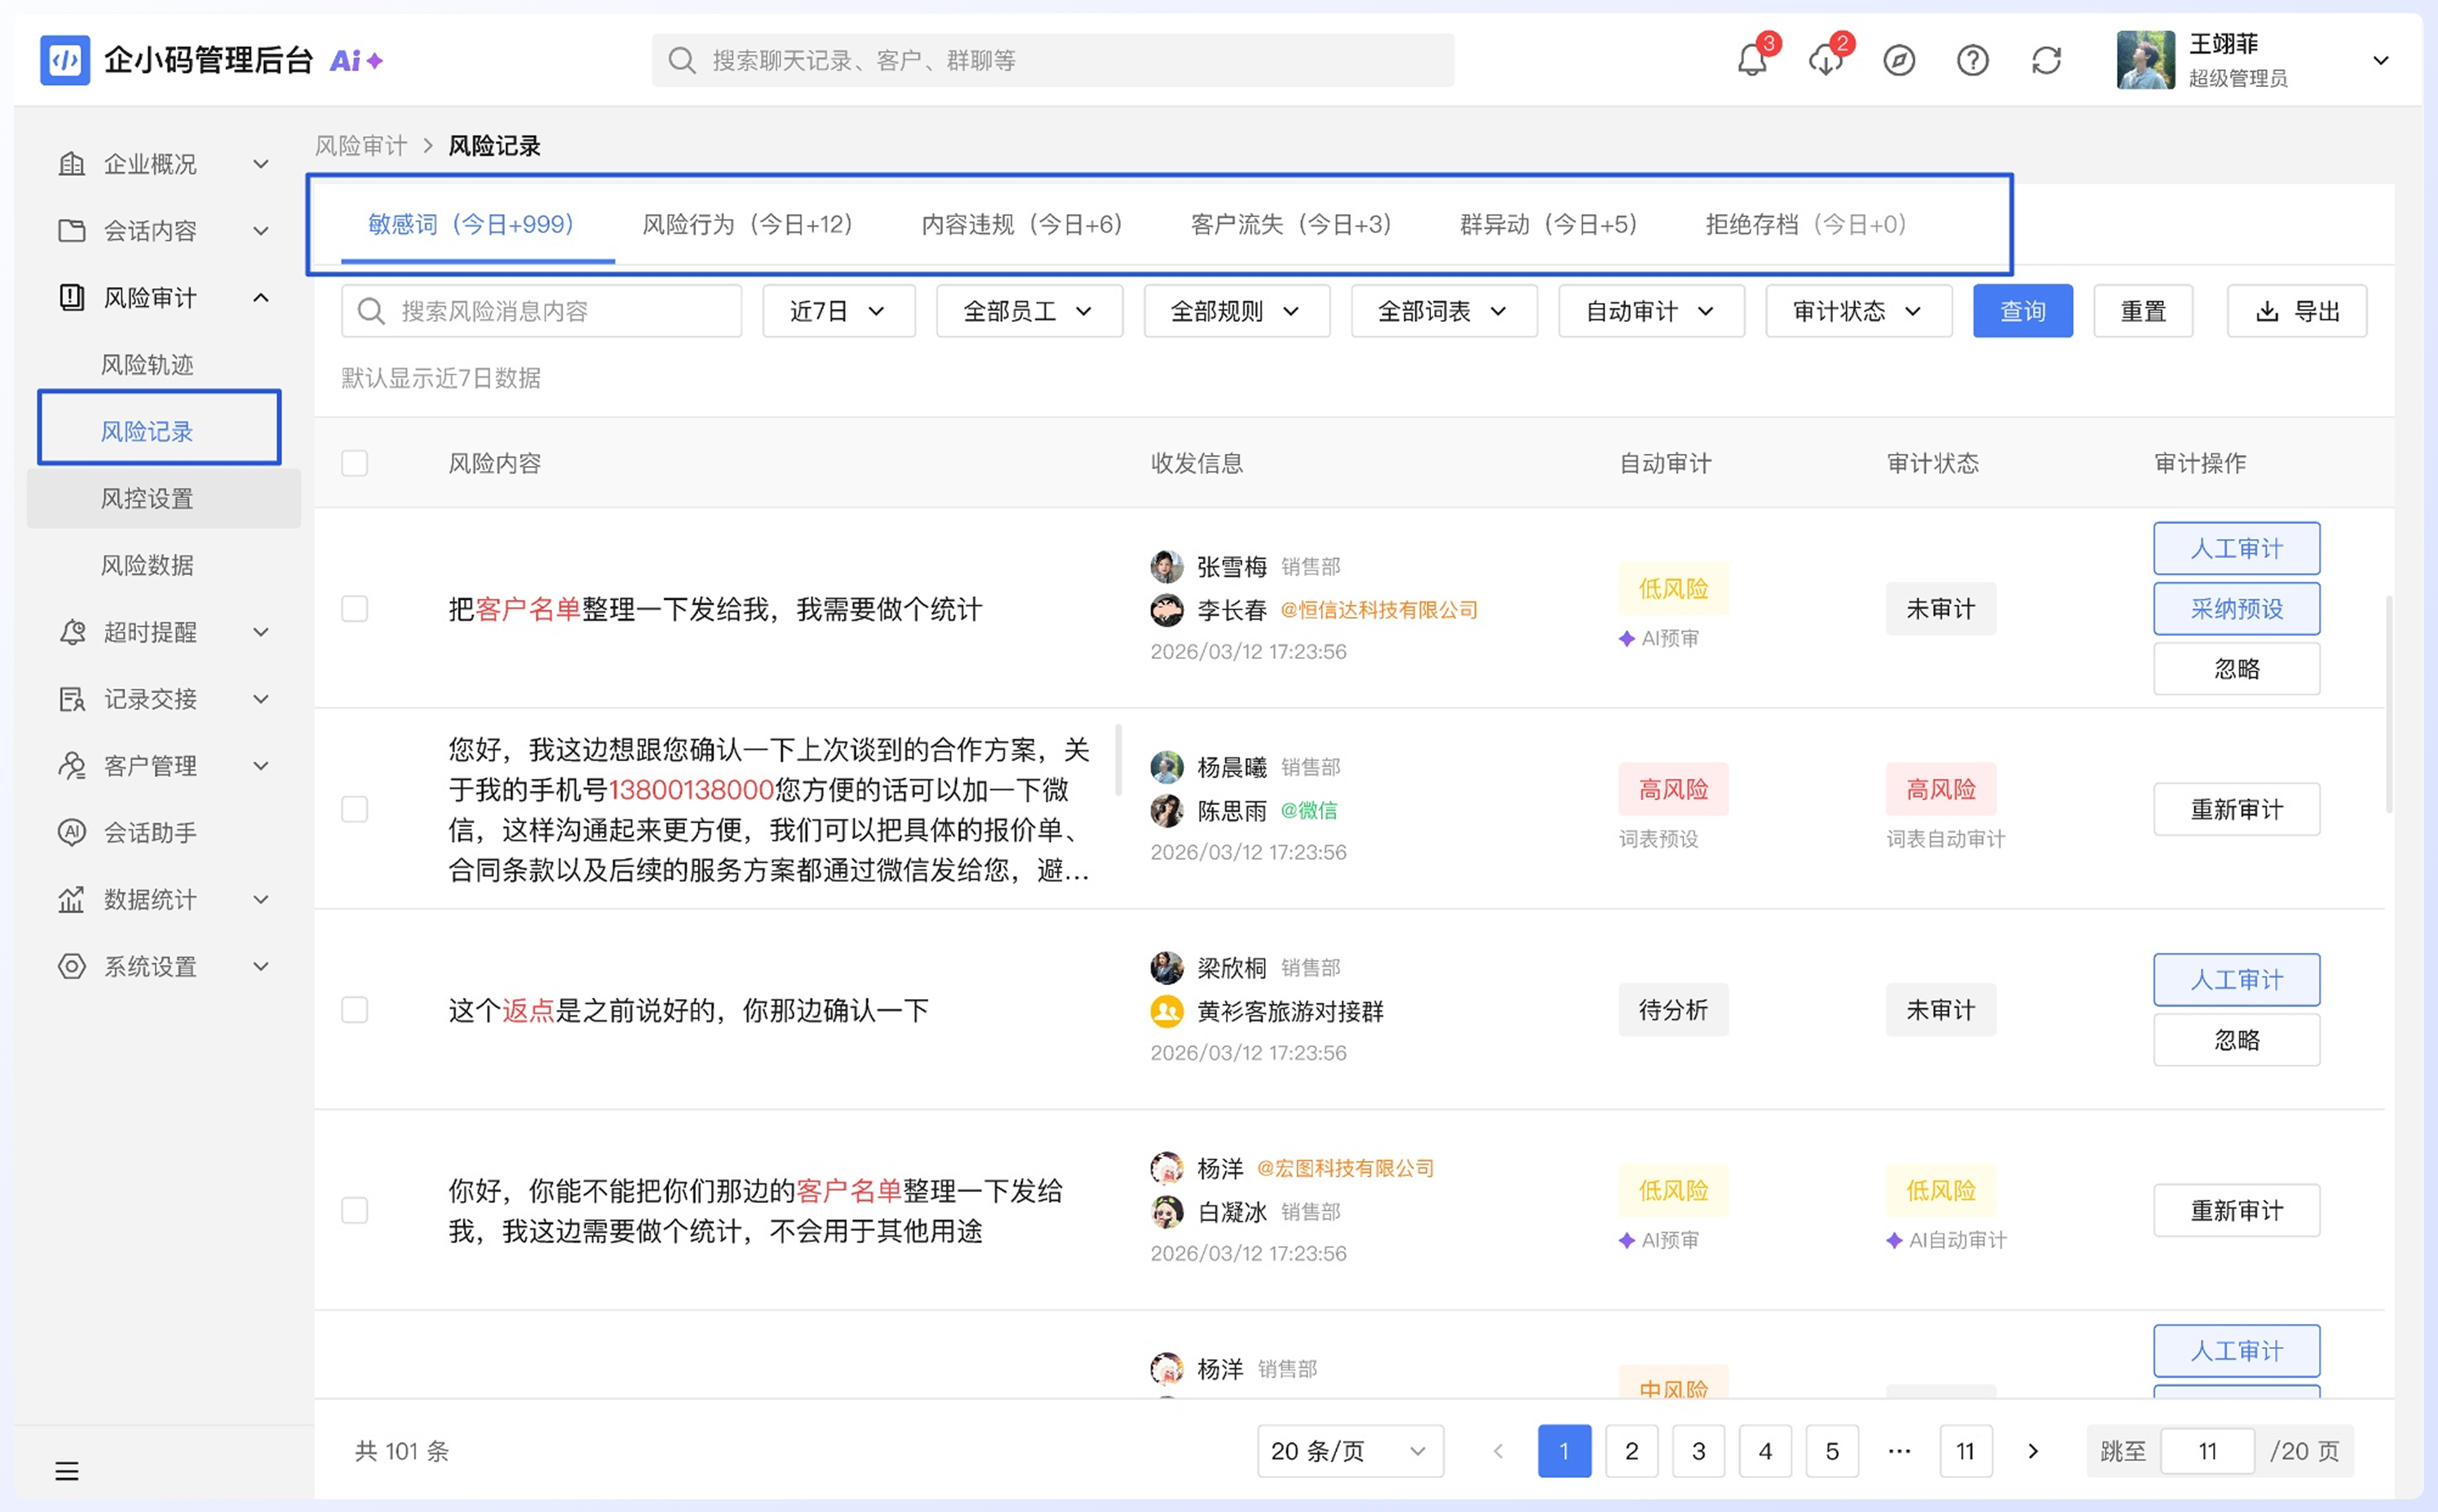The height and width of the screenshot is (1512, 2438).
Task: Click the refresh sync icon
Action: 2046,60
